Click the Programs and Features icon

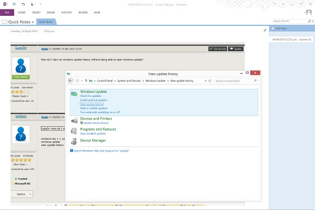74,131
